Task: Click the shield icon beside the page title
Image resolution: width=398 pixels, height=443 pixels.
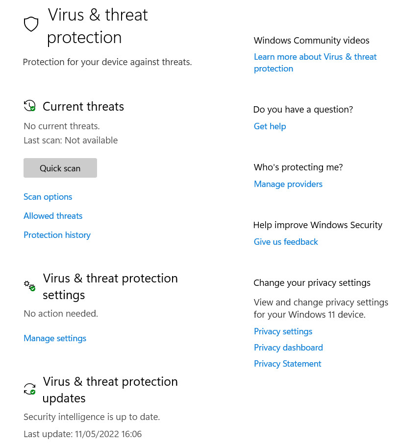Action: pyautogui.click(x=31, y=24)
